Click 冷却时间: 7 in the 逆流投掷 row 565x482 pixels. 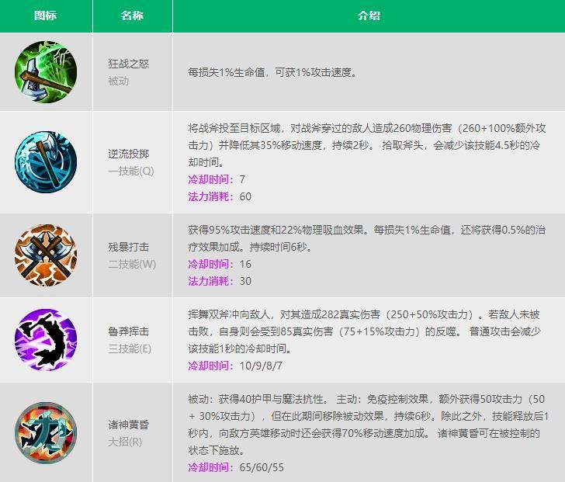pyautogui.click(x=217, y=179)
